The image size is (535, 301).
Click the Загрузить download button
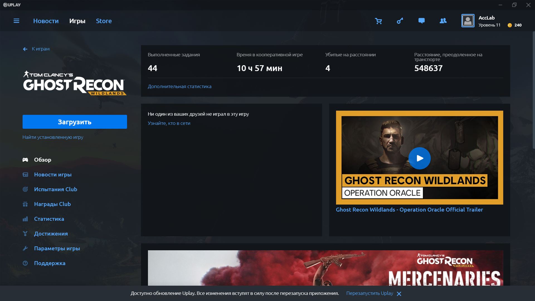pyautogui.click(x=75, y=122)
